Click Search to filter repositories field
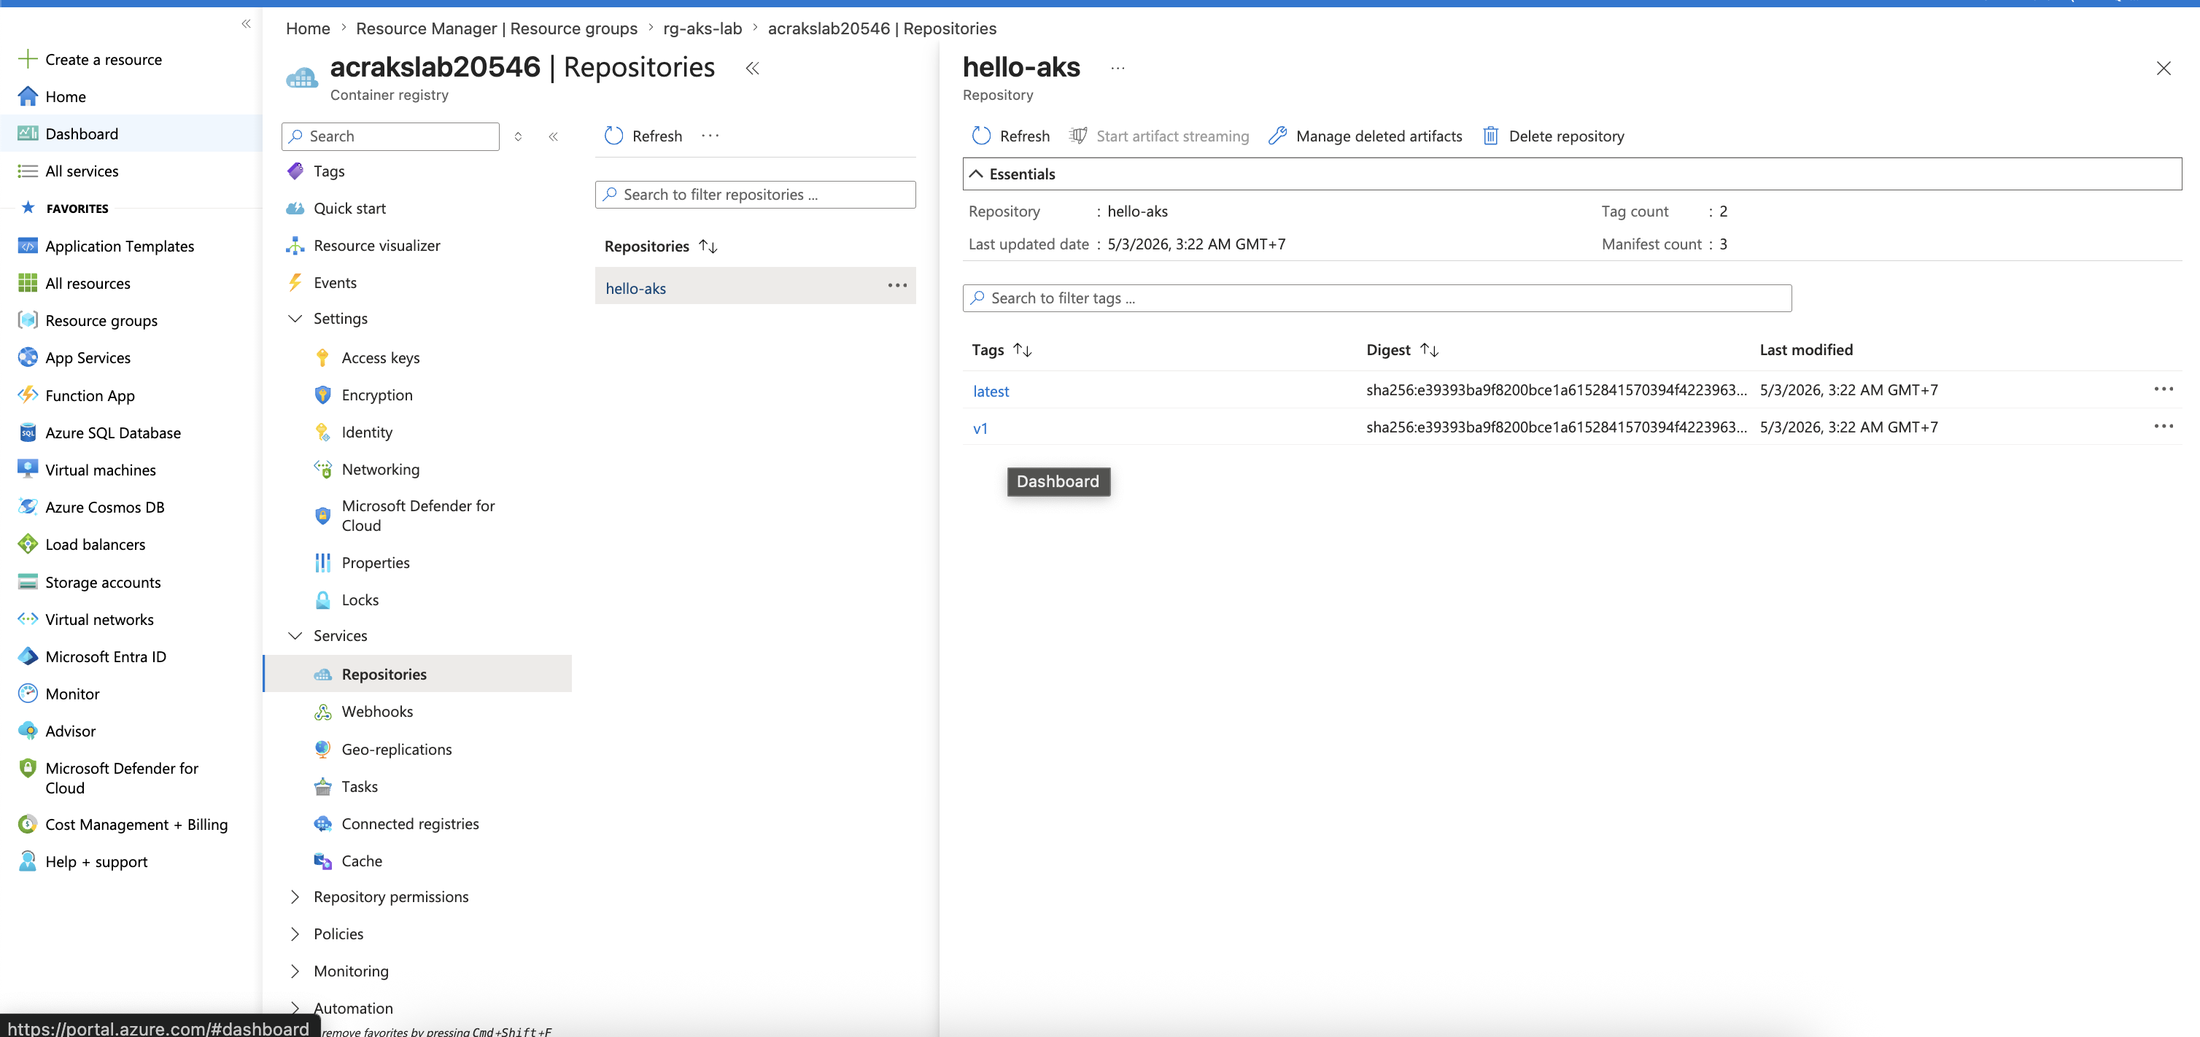Viewport: 2200px width, 1037px height. point(755,195)
